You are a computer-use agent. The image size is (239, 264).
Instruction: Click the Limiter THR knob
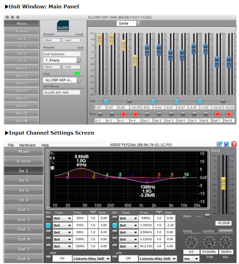click(x=209, y=242)
